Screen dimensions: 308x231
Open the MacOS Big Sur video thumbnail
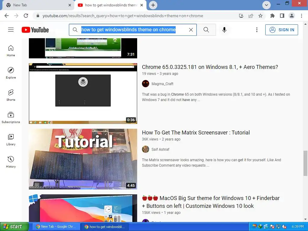tap(83, 208)
